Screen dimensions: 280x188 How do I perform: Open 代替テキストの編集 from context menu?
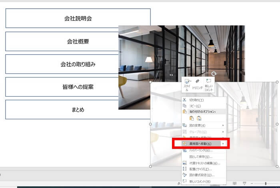tap(204, 163)
